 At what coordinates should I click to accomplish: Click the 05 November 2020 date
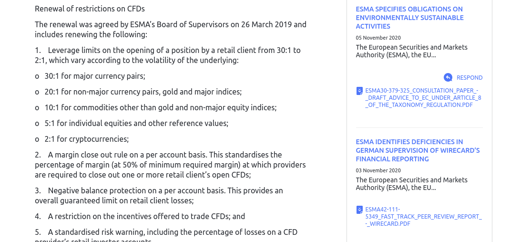click(378, 38)
